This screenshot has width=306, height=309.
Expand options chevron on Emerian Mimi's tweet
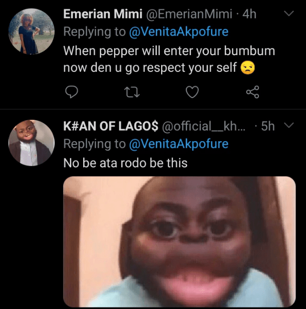(288, 14)
